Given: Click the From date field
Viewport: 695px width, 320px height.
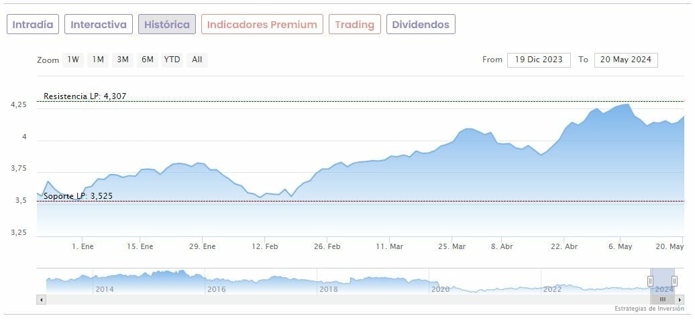Looking at the screenshot, I should [539, 60].
